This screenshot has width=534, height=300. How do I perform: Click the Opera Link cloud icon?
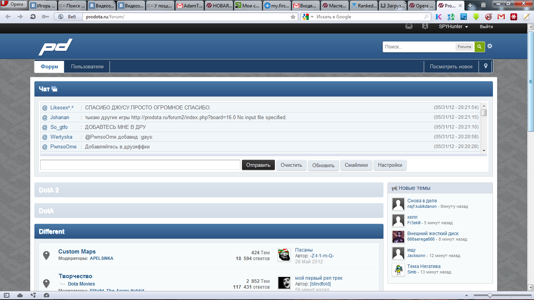[20, 295]
